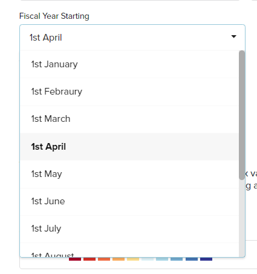The height and width of the screenshot is (274, 257).
Task: Click the Fiscal Year Starting label
Action: click(x=54, y=16)
